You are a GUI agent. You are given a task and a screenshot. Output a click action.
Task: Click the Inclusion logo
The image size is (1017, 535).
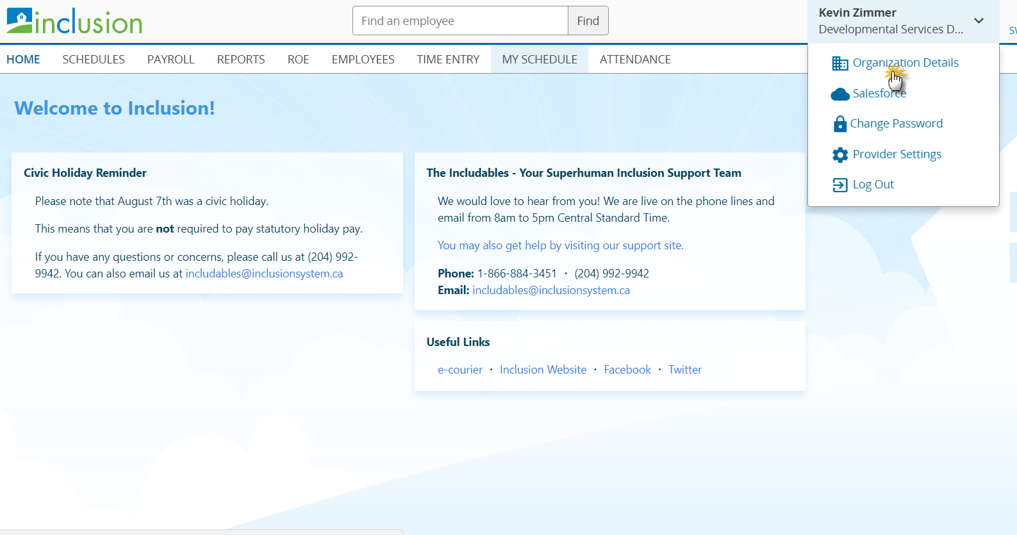(x=74, y=21)
